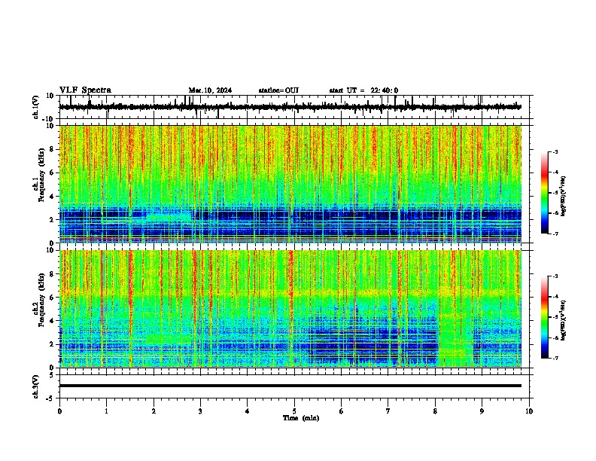Screen dimensions: 596x461
Task: Click the "station=OUI" header label
Action: click(278, 90)
